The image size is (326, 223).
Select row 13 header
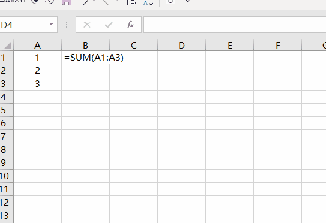click(7, 216)
